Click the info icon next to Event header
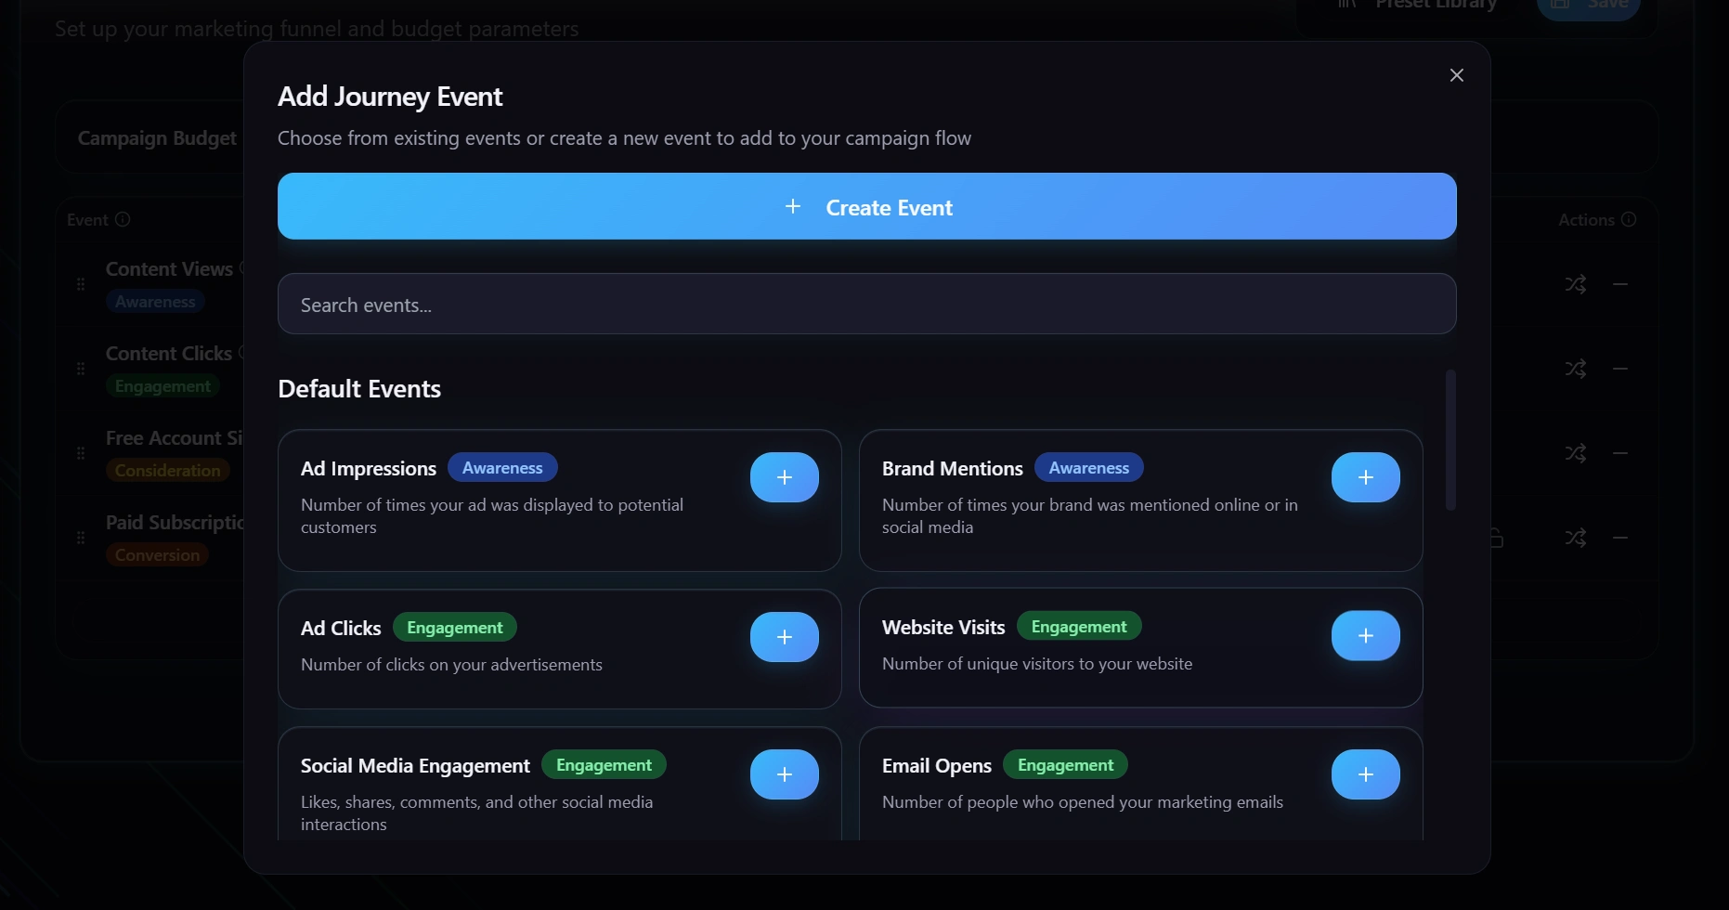Screen dimensions: 1729x910 (x=123, y=220)
